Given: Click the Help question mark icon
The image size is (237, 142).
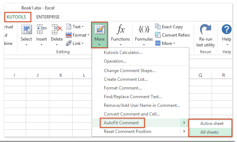Looking at the screenshot, I should point(226,29).
